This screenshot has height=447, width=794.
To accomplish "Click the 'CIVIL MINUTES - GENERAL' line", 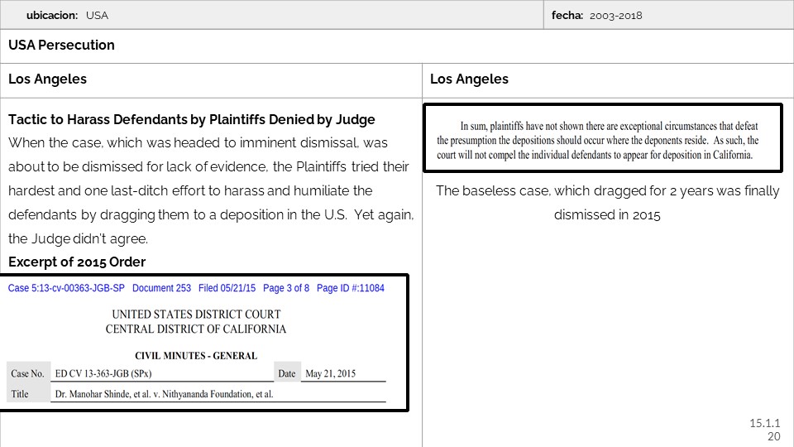I will coord(196,356).
